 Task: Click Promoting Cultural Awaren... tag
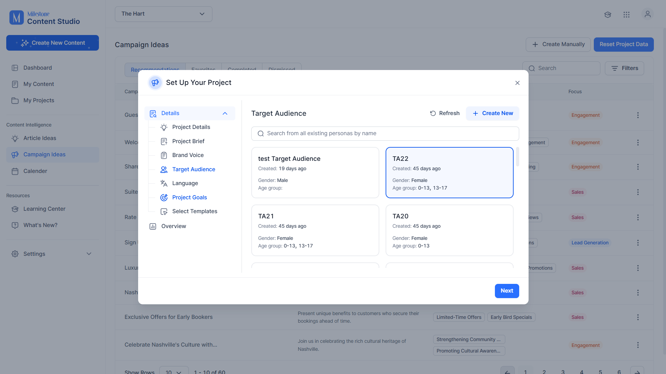point(469,351)
